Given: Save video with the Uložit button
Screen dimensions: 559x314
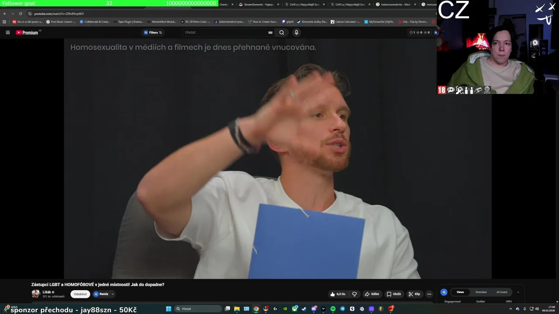Looking at the screenshot, I should (x=393, y=294).
